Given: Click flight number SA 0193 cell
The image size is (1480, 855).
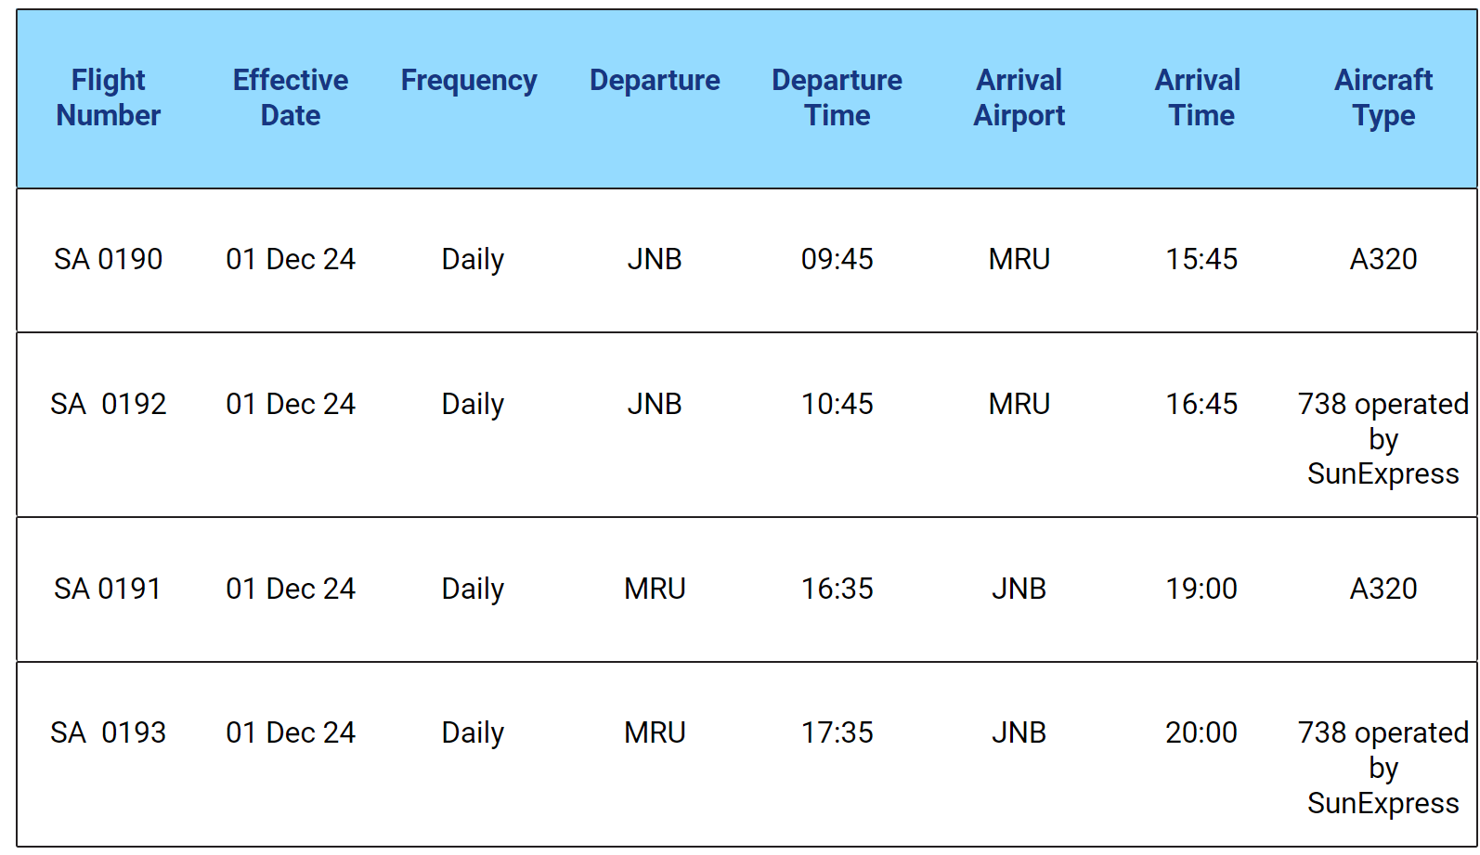Looking at the screenshot, I should pyautogui.click(x=108, y=732).
